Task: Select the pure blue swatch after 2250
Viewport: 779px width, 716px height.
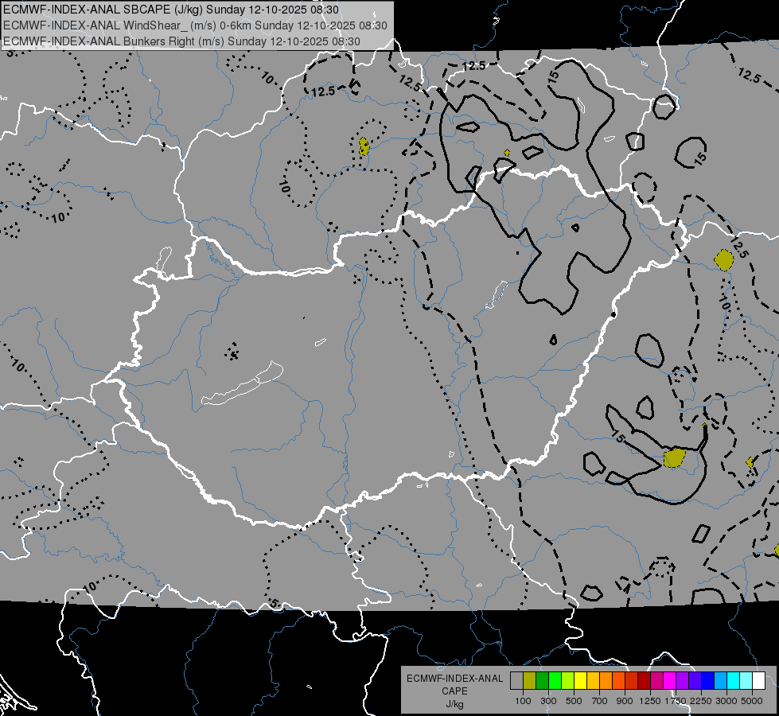Action: (x=708, y=681)
